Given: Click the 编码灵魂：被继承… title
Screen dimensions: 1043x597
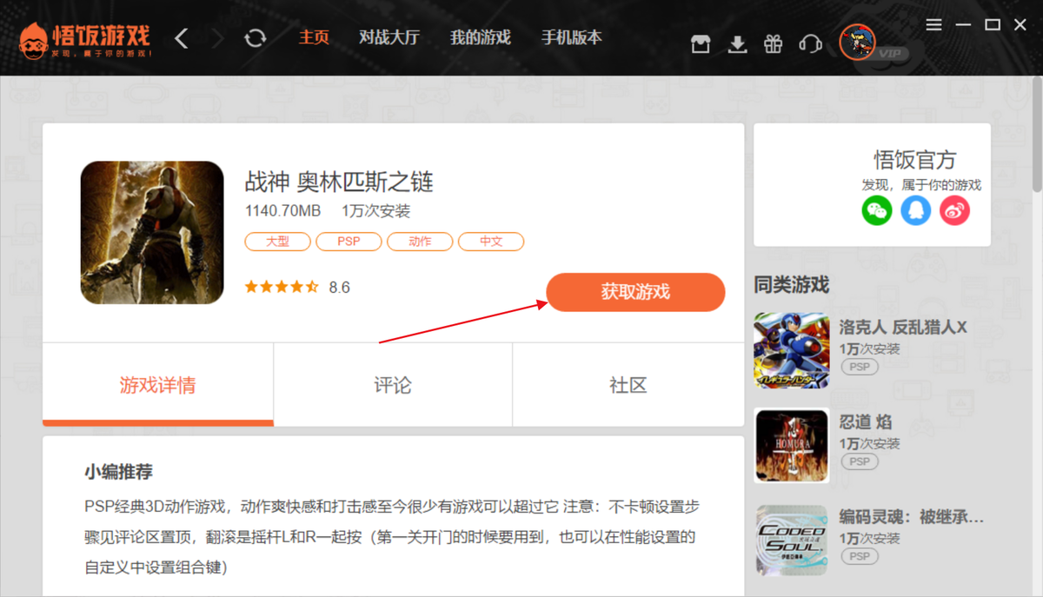Looking at the screenshot, I should 912,518.
